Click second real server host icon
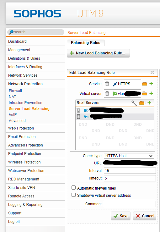 86,117
